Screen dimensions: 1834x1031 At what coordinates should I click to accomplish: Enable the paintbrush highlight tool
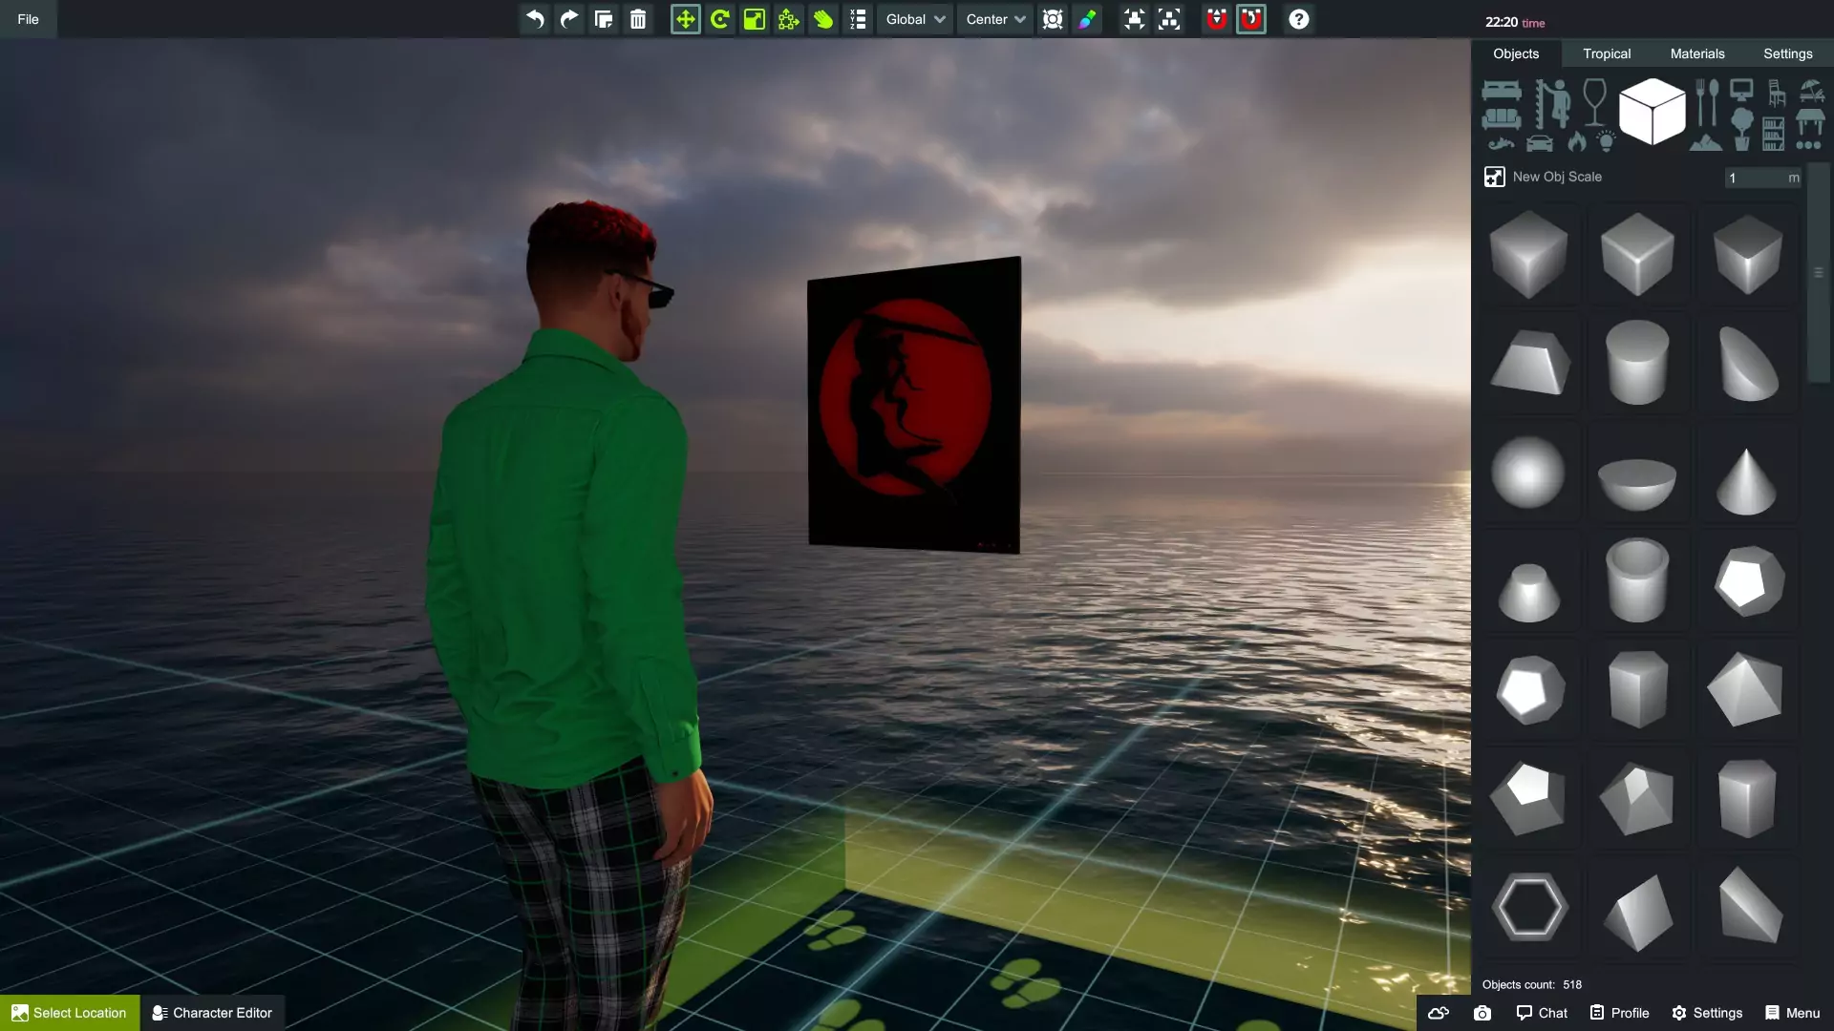point(1087,19)
